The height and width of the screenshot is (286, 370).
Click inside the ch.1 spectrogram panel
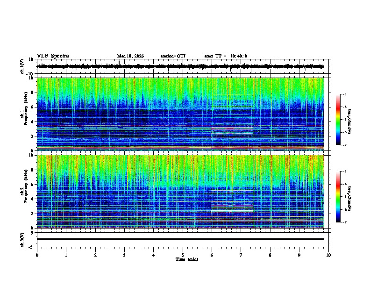[180, 114]
